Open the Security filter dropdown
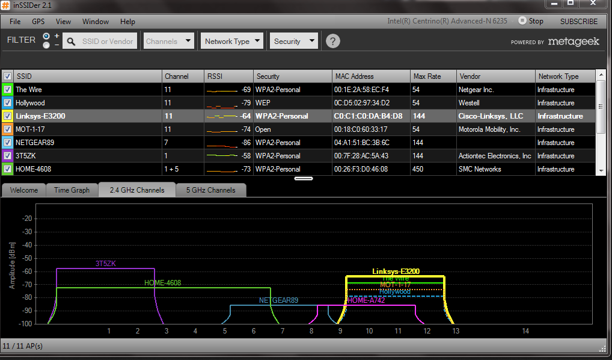This screenshot has width=612, height=360. pyautogui.click(x=294, y=41)
